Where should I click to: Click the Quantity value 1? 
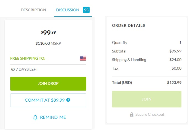click(180, 43)
